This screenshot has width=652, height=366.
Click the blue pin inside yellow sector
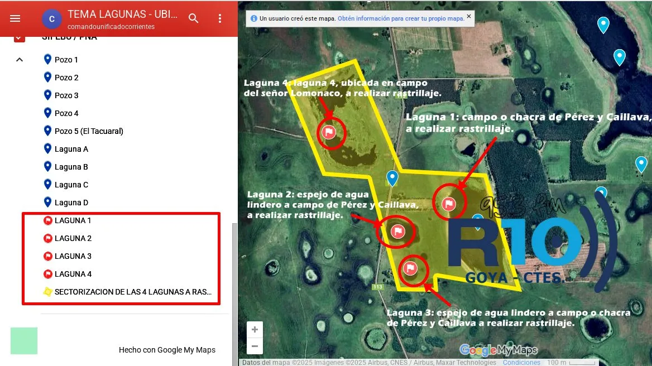coord(392,178)
